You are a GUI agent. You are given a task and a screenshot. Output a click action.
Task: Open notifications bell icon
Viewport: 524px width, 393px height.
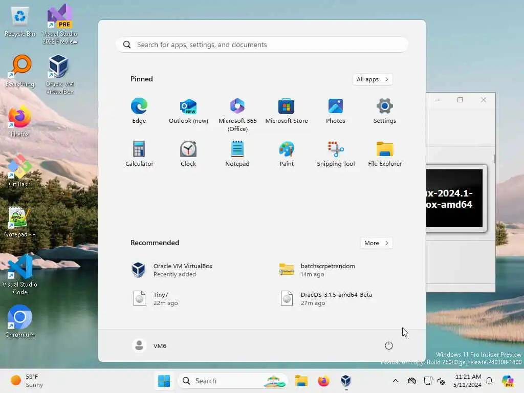coord(489,381)
